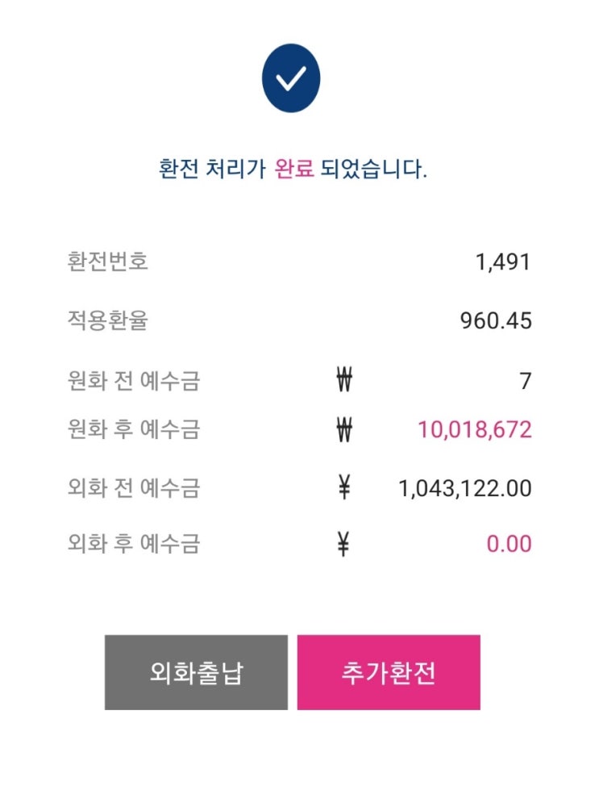Click the 원화 전 예수금 label
The image size is (599, 786).
[134, 381]
